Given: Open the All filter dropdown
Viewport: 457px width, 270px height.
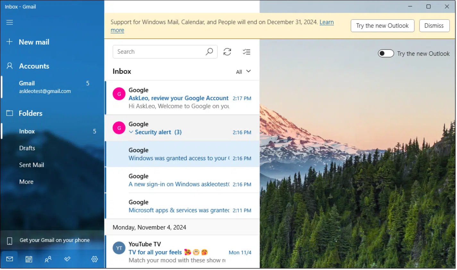Looking at the screenshot, I should coord(243,72).
